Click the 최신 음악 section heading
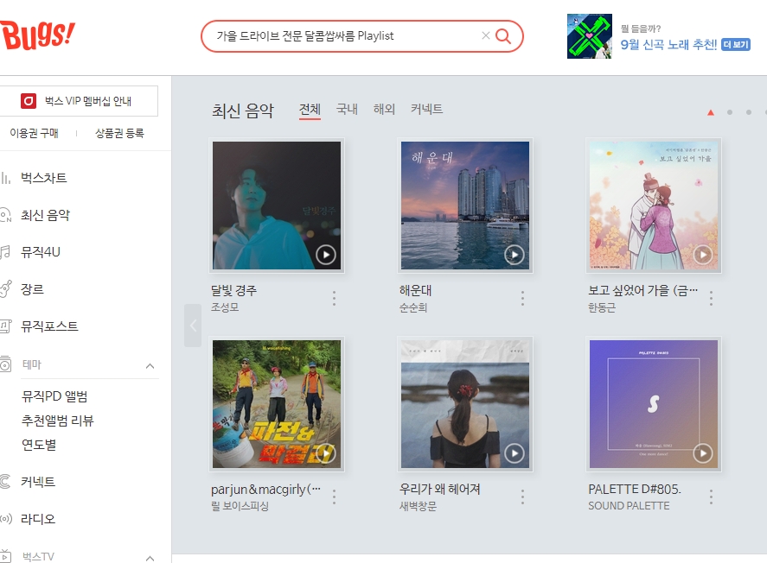 click(243, 111)
